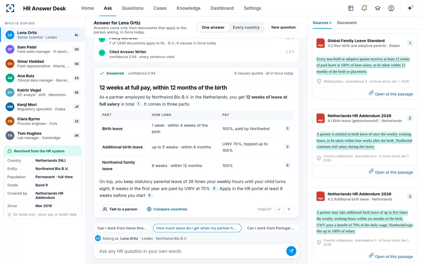Mark the answer helpful with the checkmark

point(279,209)
